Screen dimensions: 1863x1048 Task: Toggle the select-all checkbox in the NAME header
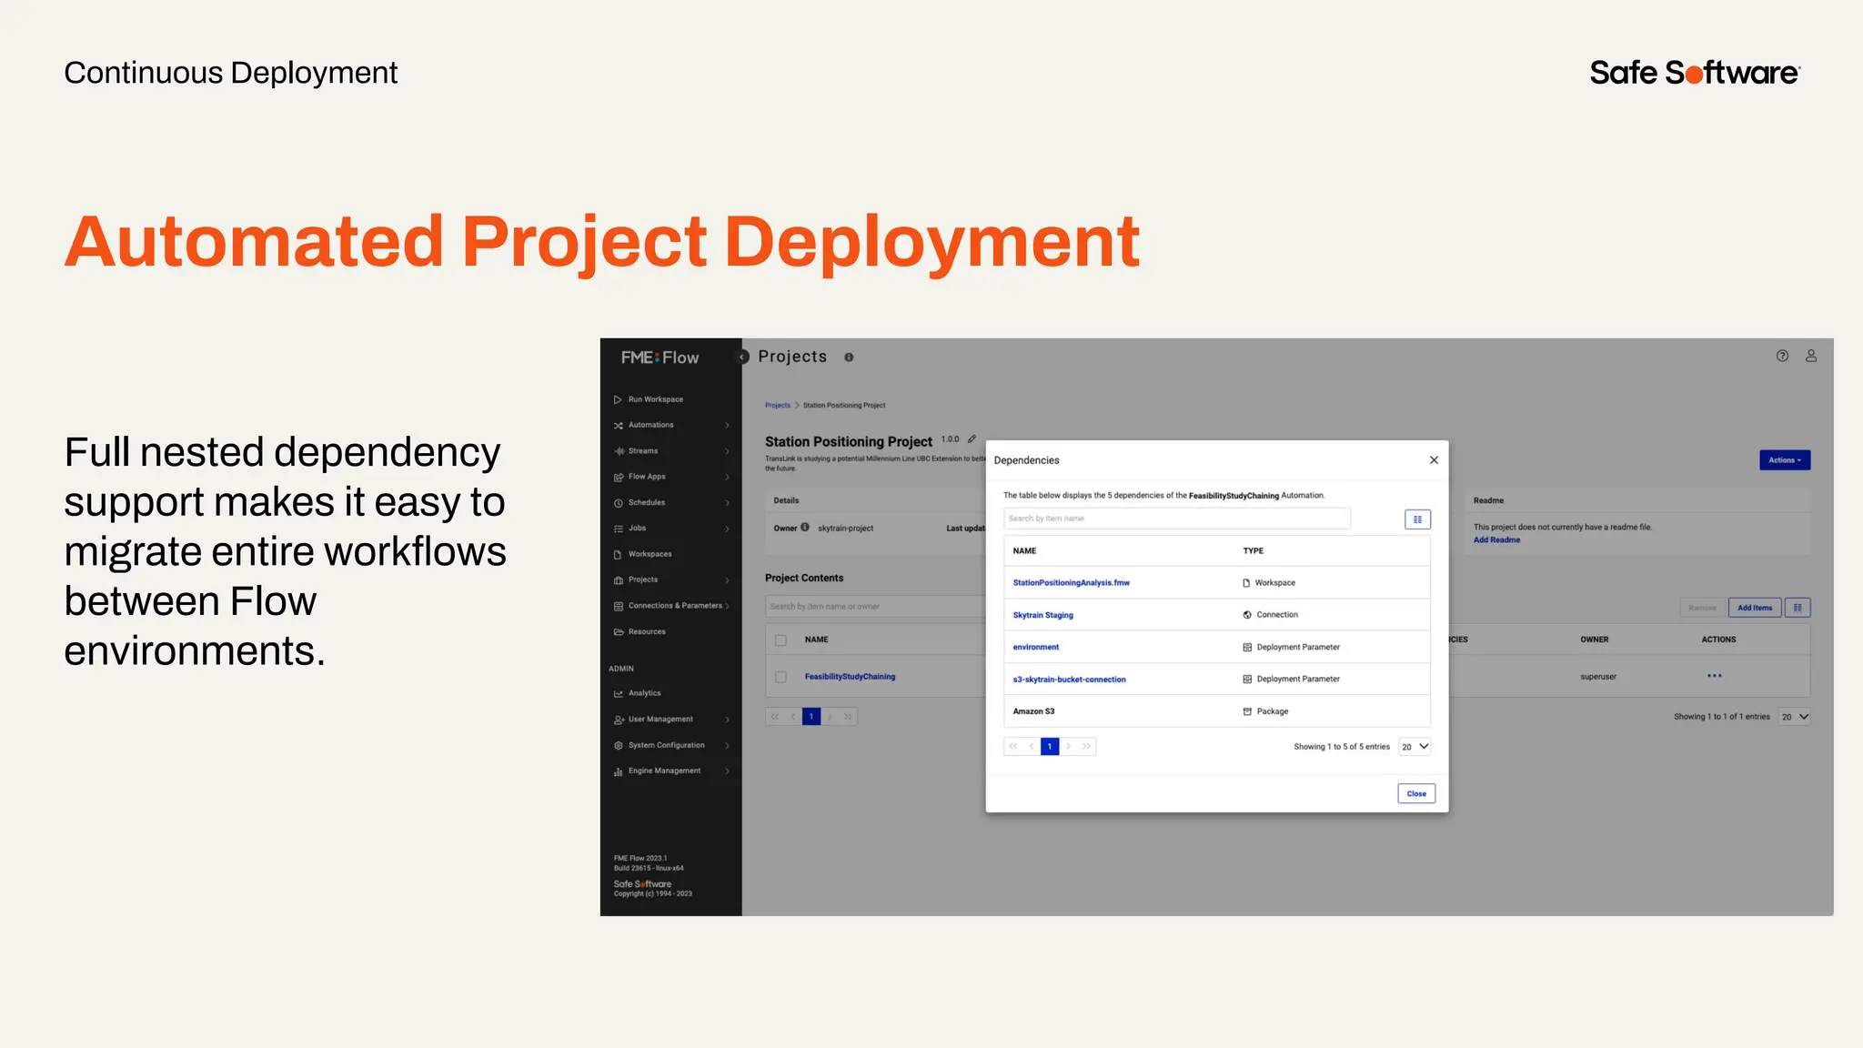[x=780, y=640]
